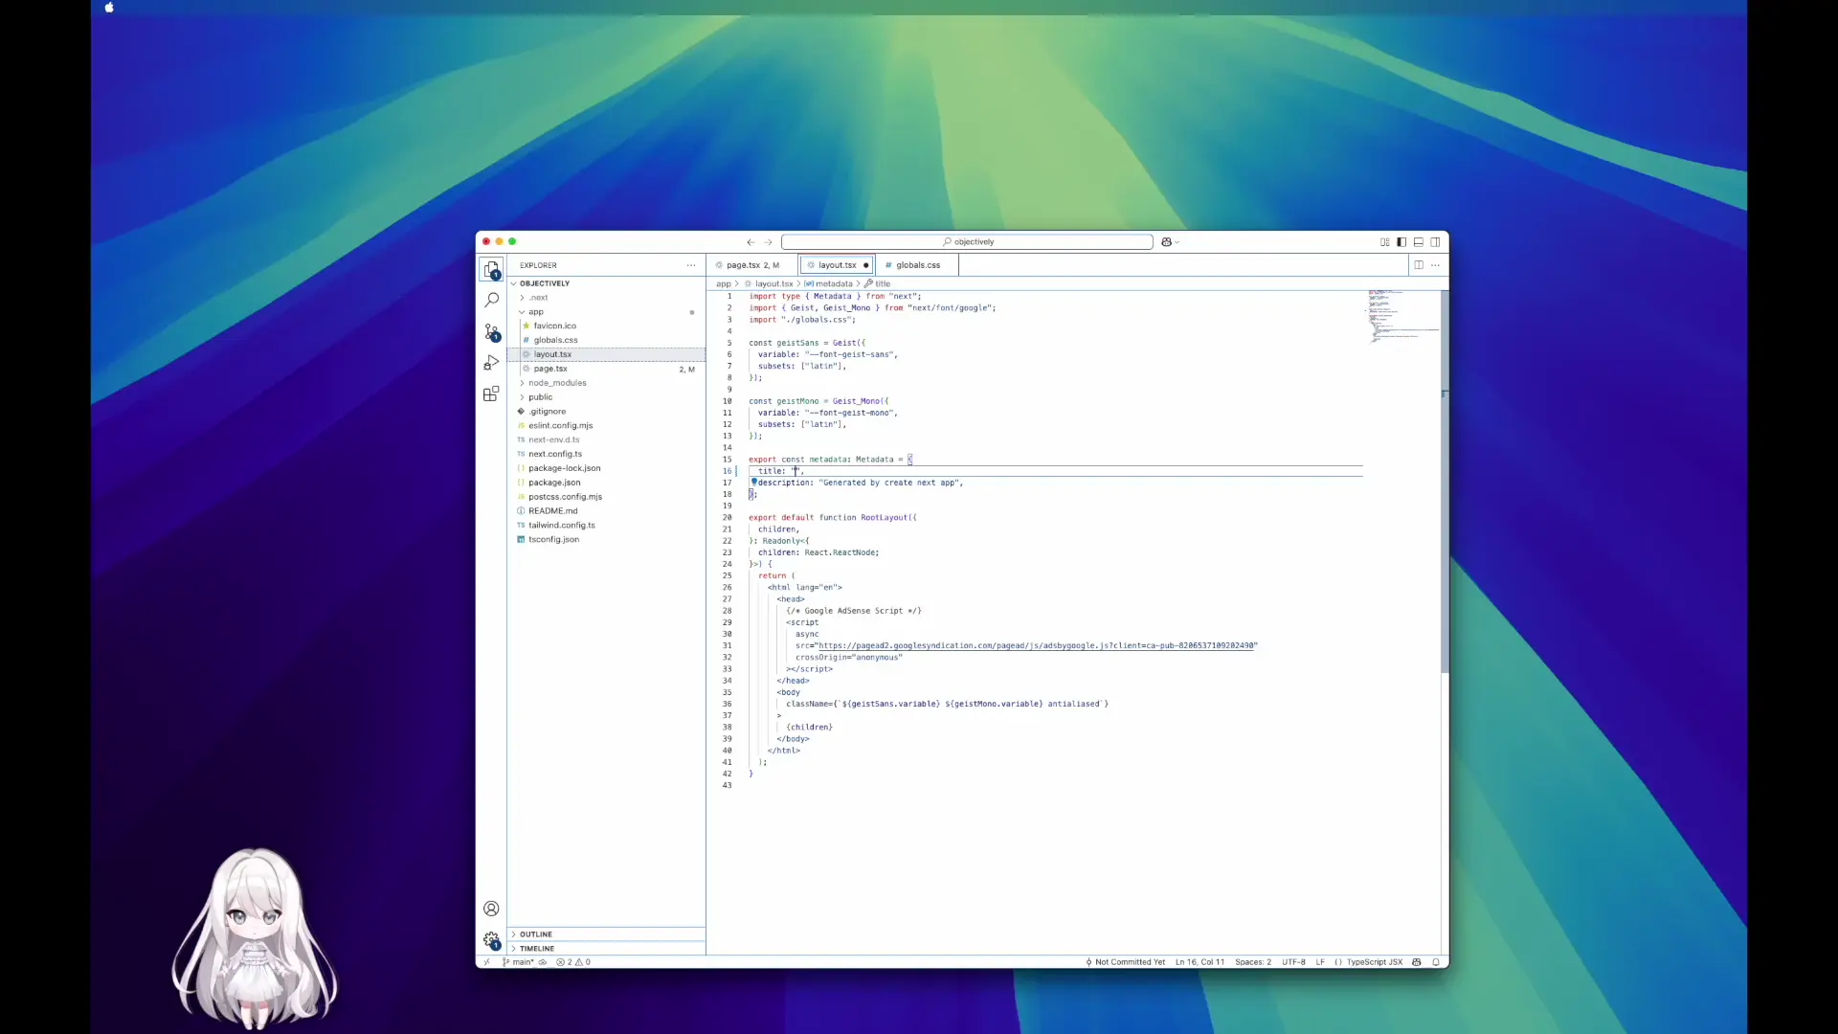Expand the .next folder
1838x1034 pixels.
point(607,298)
